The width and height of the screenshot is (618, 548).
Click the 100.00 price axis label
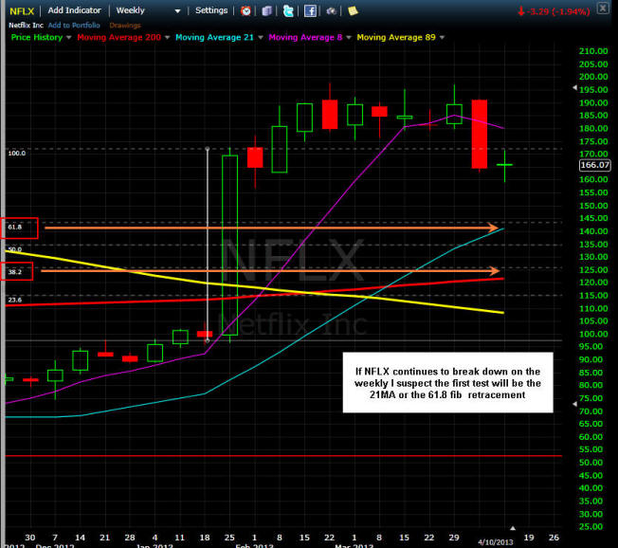tap(593, 334)
